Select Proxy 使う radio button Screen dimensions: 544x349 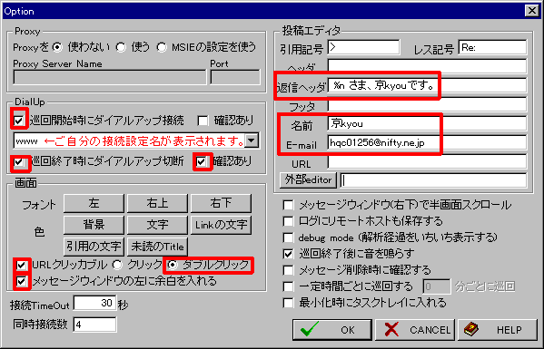pos(121,47)
